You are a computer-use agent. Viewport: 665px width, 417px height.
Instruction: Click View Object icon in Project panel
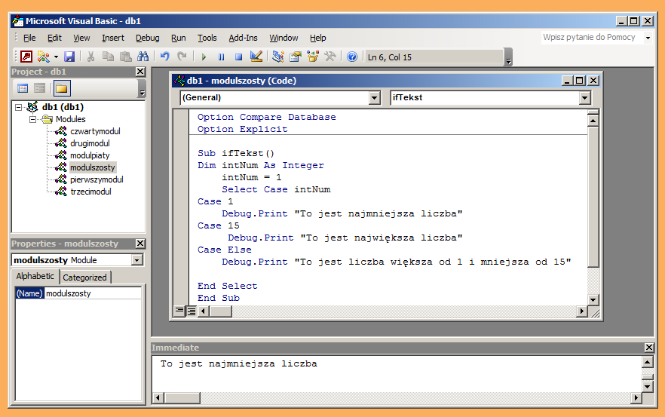pyautogui.click(x=39, y=88)
